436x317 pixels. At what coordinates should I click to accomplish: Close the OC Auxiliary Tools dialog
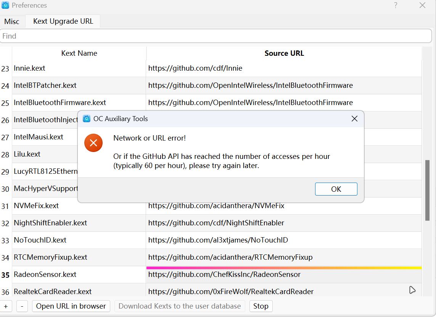pos(354,119)
